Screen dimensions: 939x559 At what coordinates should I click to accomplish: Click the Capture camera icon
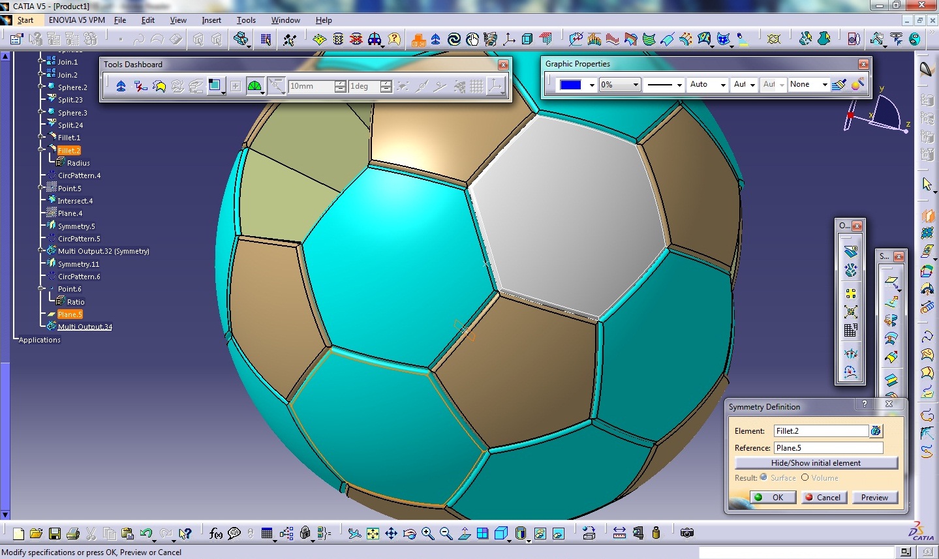click(x=686, y=533)
